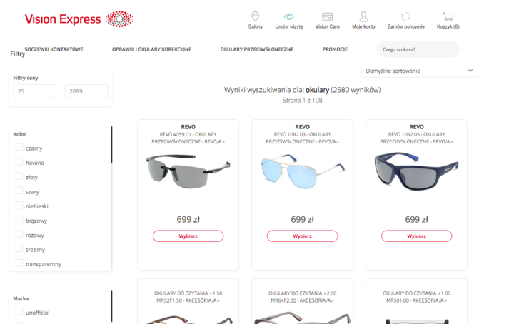Choose Wybierz for REVO 1092 05 sunglasses

pyautogui.click(x=416, y=236)
